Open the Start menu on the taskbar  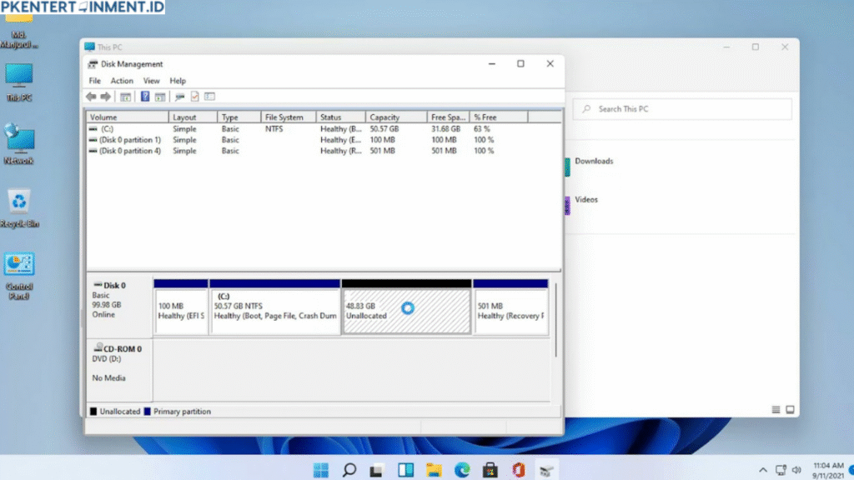320,469
